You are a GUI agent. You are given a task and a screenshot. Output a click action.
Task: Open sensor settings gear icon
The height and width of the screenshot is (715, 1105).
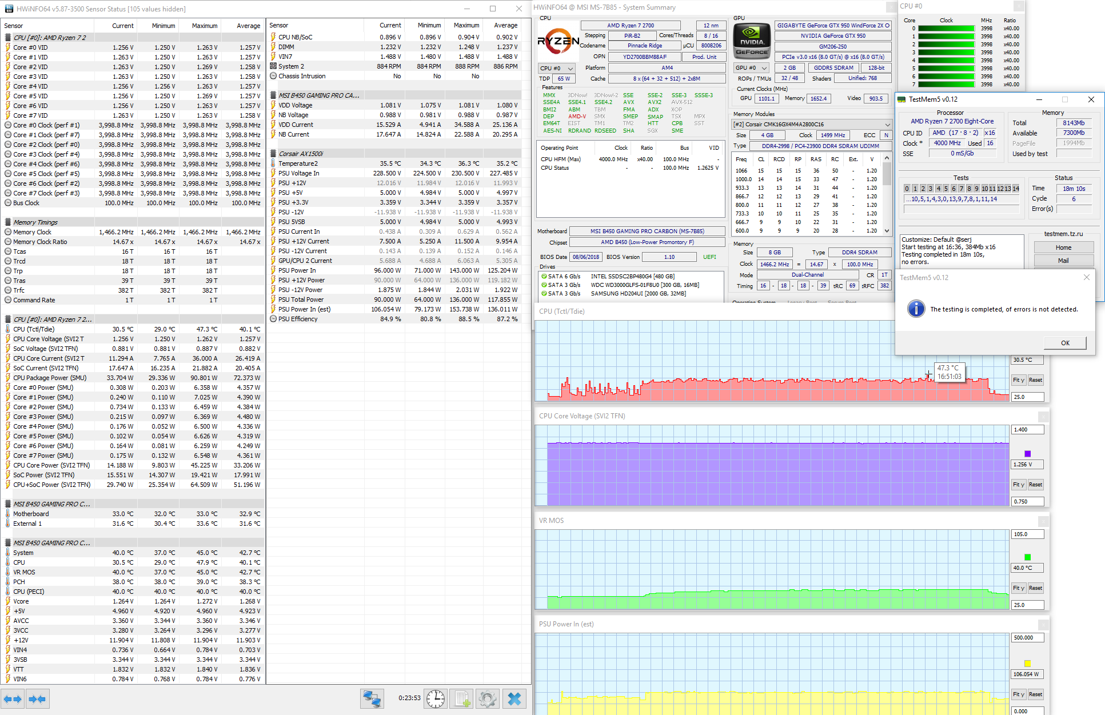click(x=488, y=698)
